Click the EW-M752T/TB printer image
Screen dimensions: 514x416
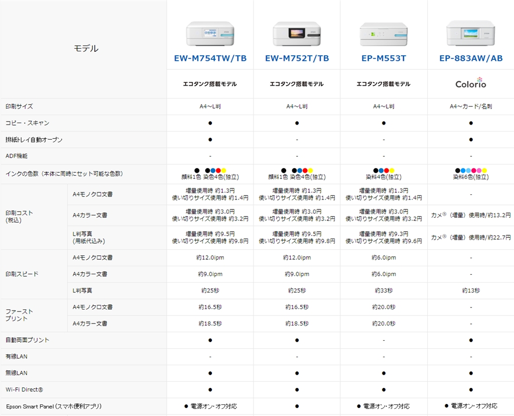pos(297,34)
